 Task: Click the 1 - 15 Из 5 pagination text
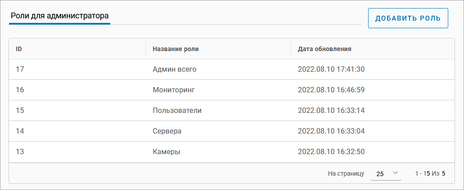click(430, 173)
